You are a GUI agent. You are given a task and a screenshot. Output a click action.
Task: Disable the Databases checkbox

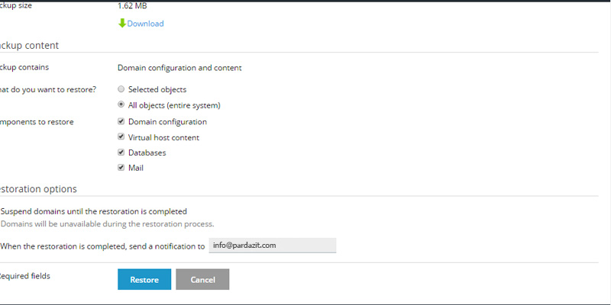click(121, 152)
